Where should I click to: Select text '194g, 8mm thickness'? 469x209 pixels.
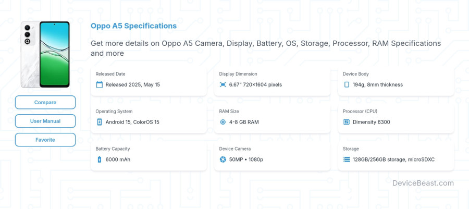coord(378,84)
